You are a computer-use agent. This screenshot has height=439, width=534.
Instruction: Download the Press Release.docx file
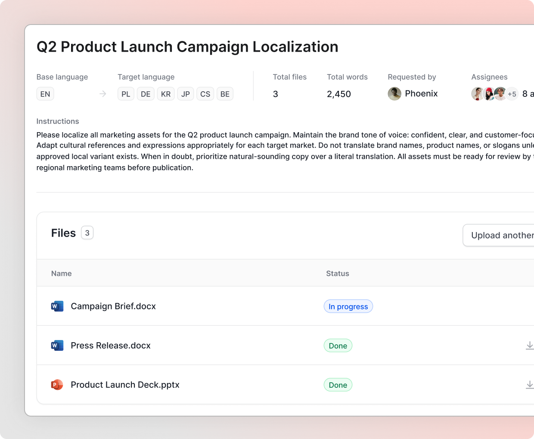tap(530, 345)
